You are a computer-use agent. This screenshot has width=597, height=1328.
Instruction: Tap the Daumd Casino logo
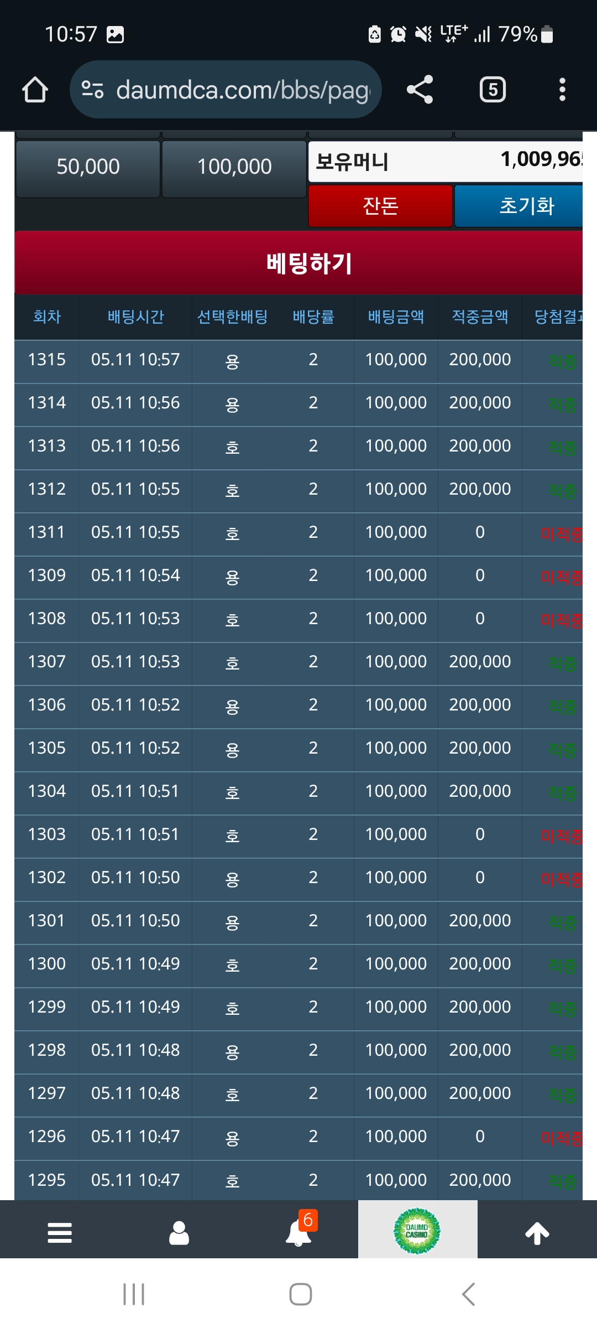pos(417,1231)
